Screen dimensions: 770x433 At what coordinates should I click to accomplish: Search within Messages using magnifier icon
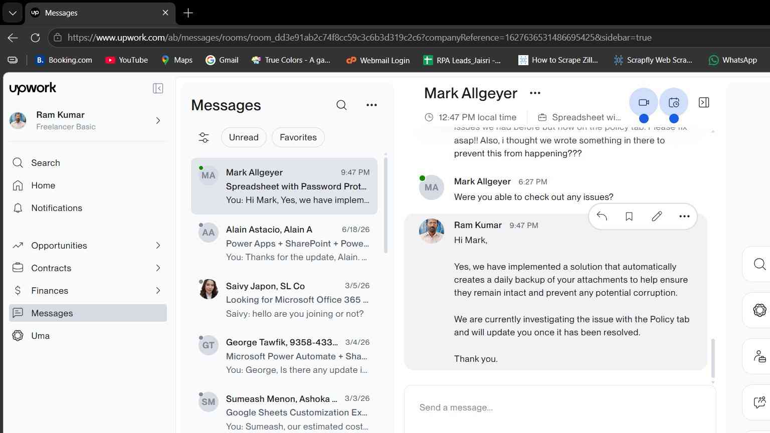pyautogui.click(x=341, y=105)
